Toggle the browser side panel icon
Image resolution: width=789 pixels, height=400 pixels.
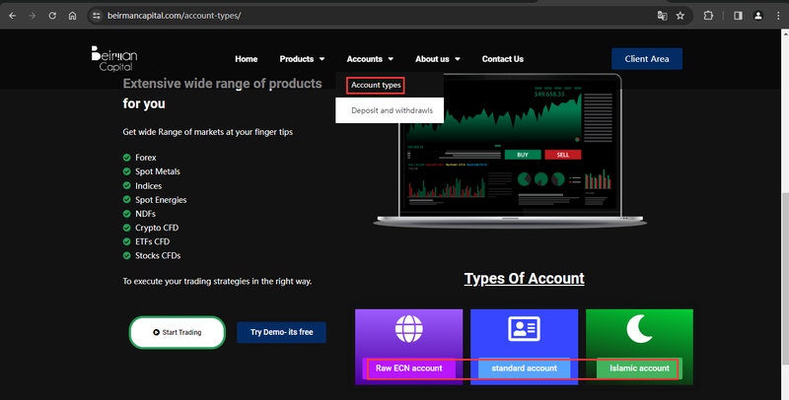point(738,16)
